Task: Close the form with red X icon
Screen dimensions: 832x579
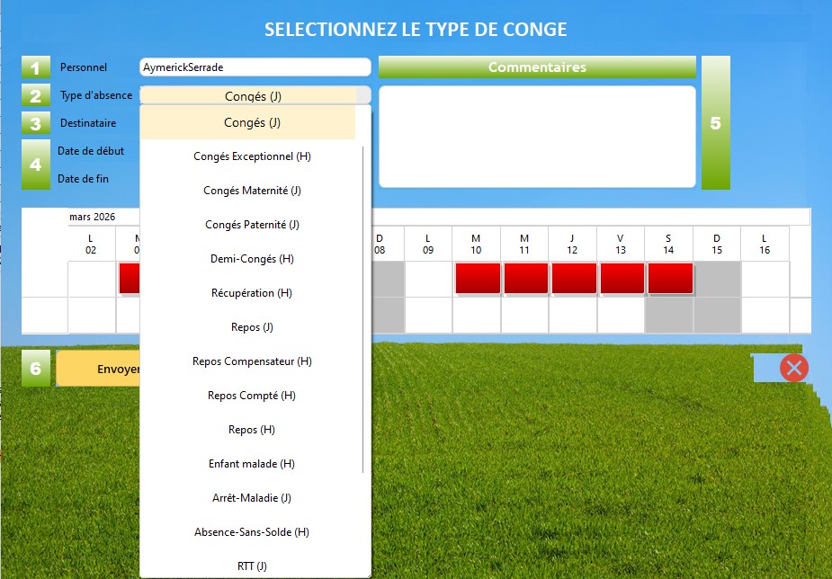Action: coord(793,368)
